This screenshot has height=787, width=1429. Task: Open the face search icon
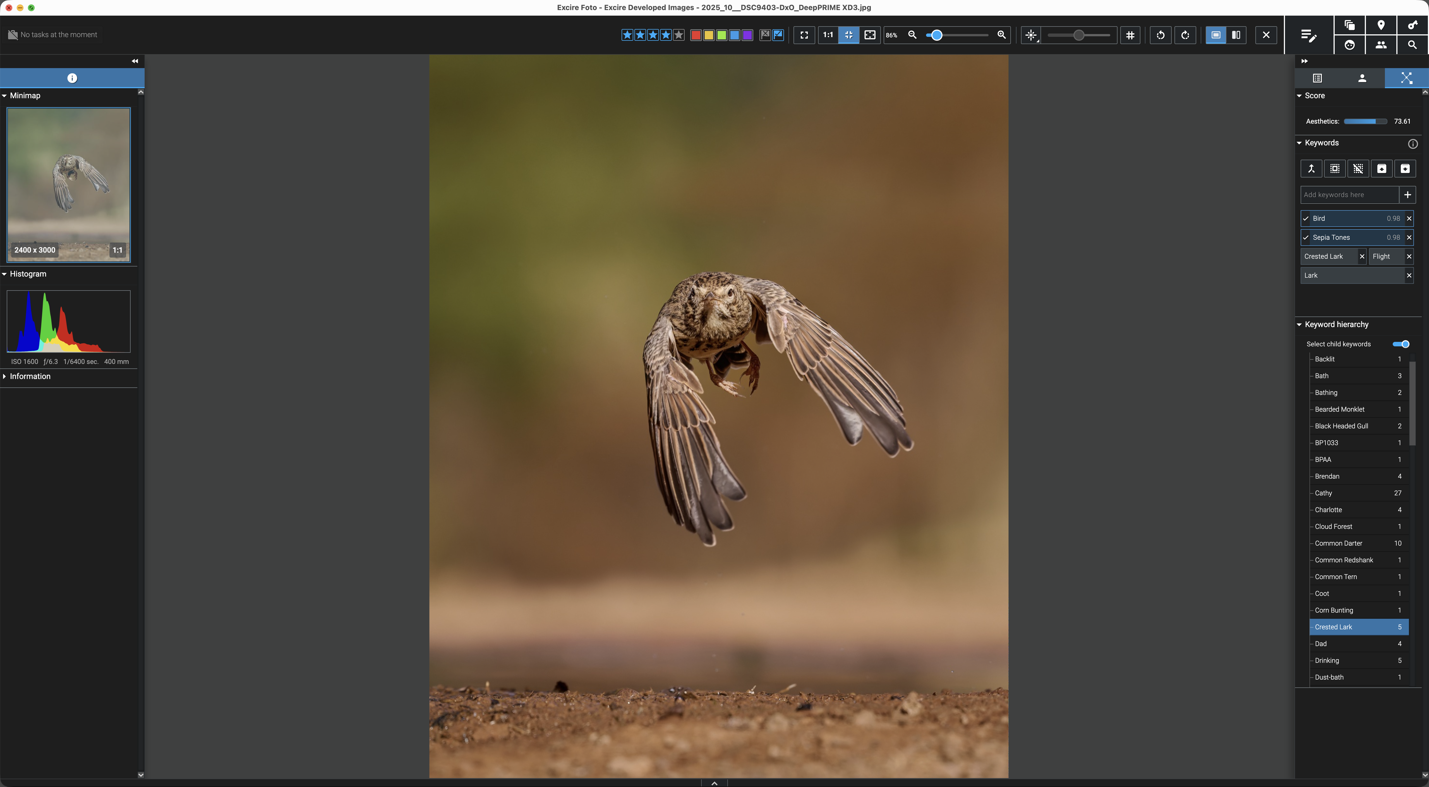click(1349, 45)
